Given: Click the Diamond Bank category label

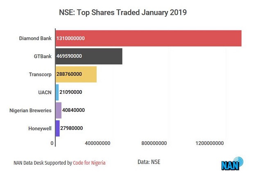Looking at the screenshot, I should click(35, 39).
